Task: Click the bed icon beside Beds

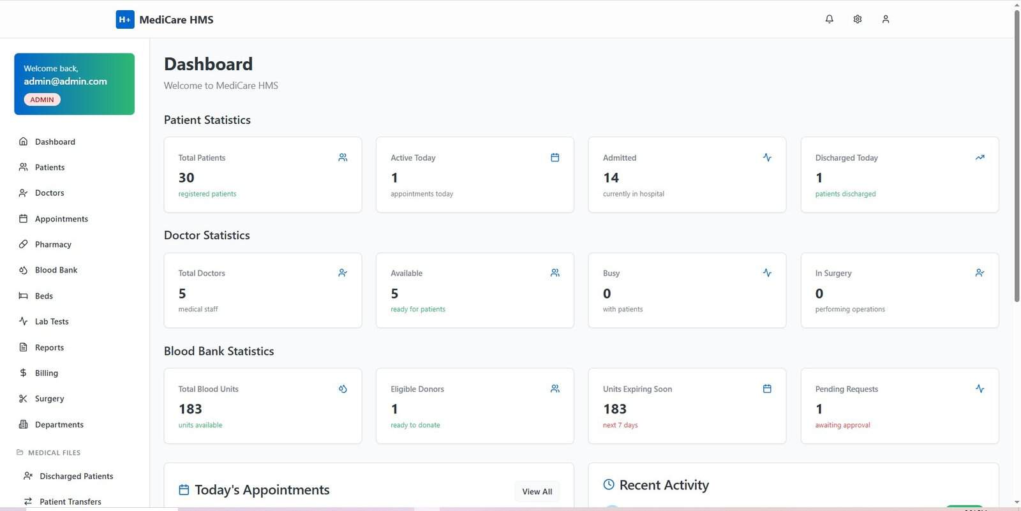Action: point(23,296)
